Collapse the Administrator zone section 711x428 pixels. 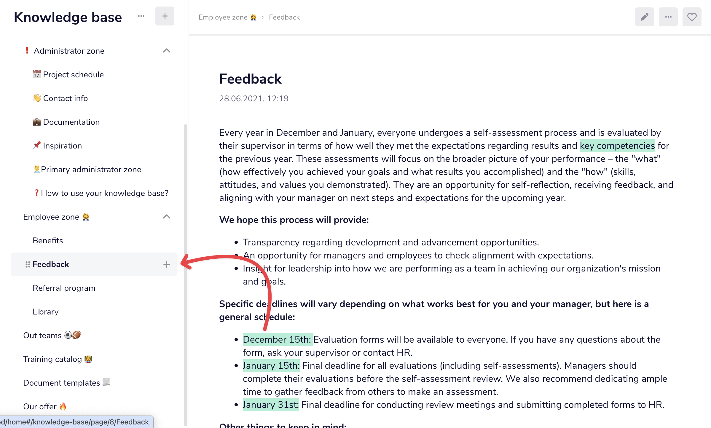pos(167,51)
